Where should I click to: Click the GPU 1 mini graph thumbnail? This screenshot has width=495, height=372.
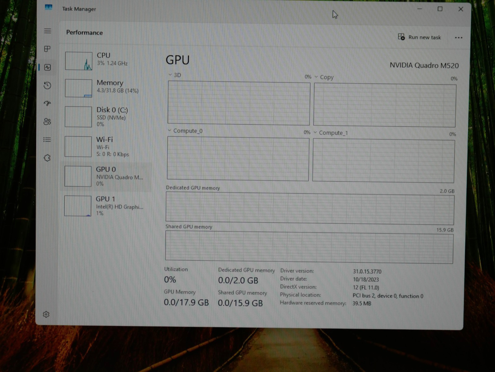tap(78, 206)
